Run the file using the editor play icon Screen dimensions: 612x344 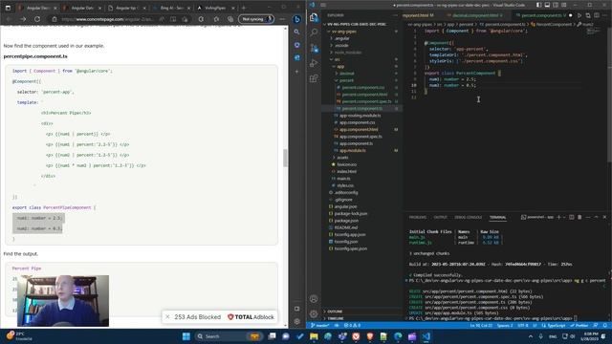(x=579, y=15)
